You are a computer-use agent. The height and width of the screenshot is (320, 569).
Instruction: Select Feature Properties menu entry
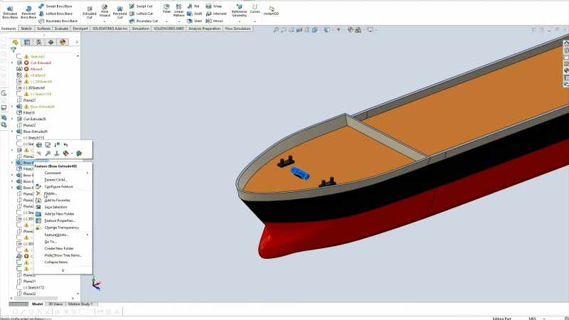click(60, 220)
